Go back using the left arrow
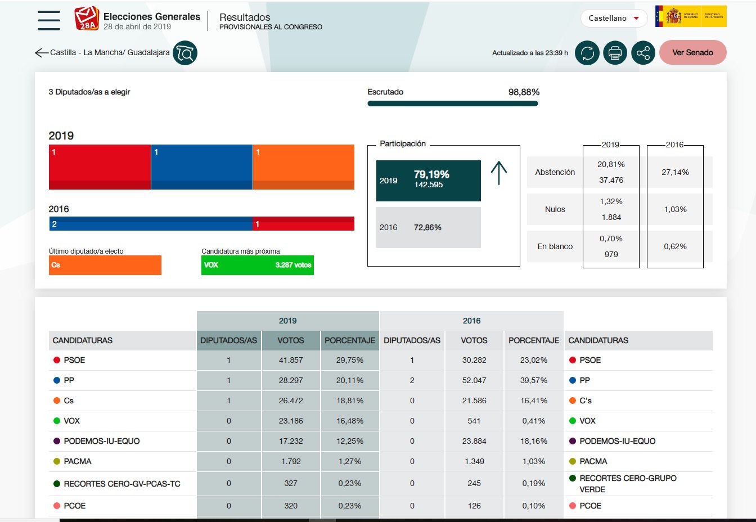 coord(41,53)
